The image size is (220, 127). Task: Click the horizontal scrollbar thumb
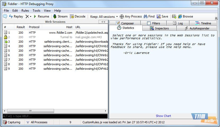(x=30, y=111)
